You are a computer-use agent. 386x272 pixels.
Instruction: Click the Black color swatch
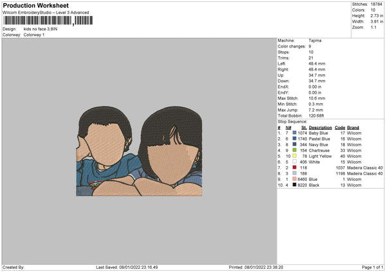[x=295, y=185]
